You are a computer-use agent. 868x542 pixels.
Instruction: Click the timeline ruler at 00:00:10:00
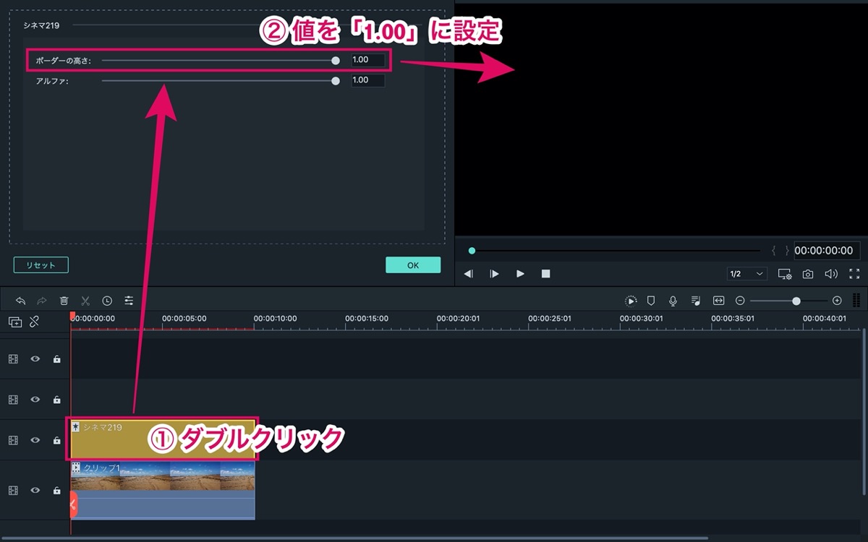point(276,318)
